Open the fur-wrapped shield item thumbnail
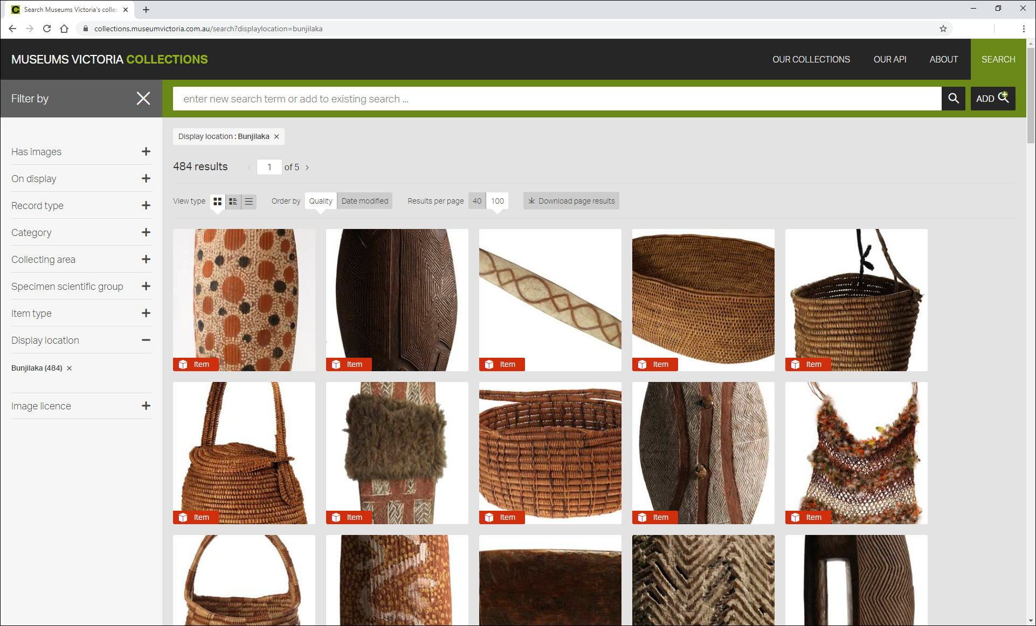The height and width of the screenshot is (626, 1036). point(397,453)
